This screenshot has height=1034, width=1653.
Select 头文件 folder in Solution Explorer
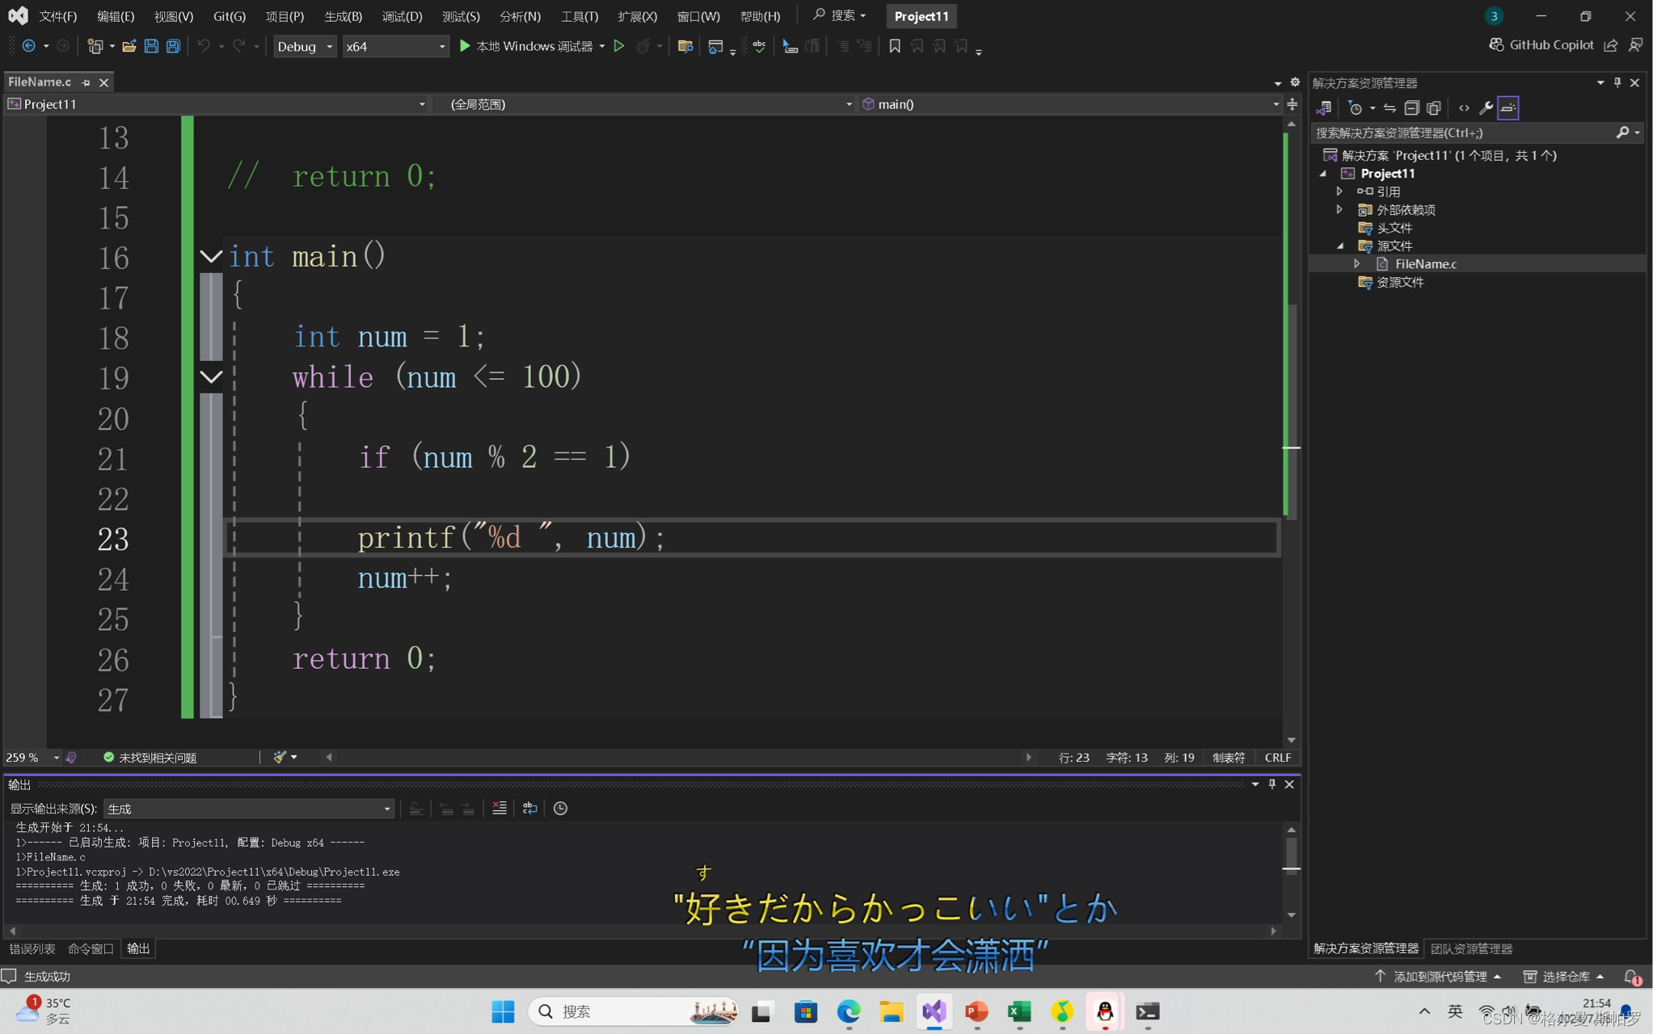(x=1394, y=228)
